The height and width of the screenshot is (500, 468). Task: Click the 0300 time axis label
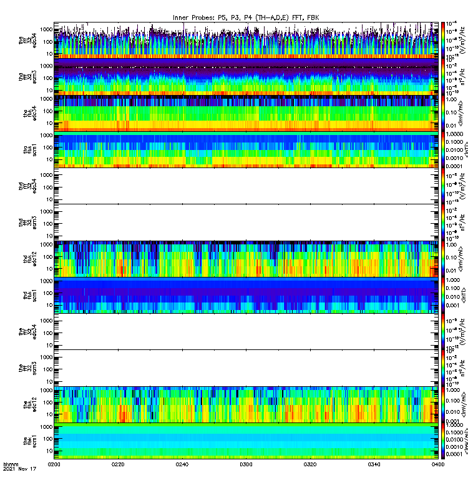246,464
